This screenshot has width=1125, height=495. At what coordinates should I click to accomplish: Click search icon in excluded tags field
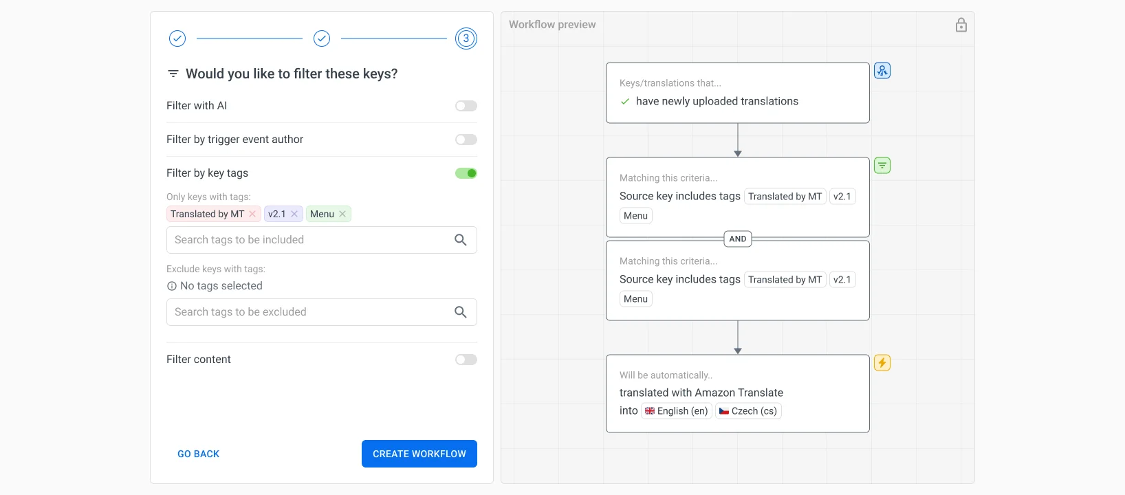coord(461,312)
